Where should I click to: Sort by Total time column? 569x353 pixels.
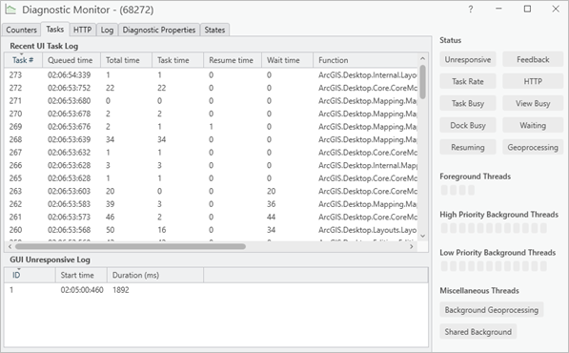[x=126, y=60]
